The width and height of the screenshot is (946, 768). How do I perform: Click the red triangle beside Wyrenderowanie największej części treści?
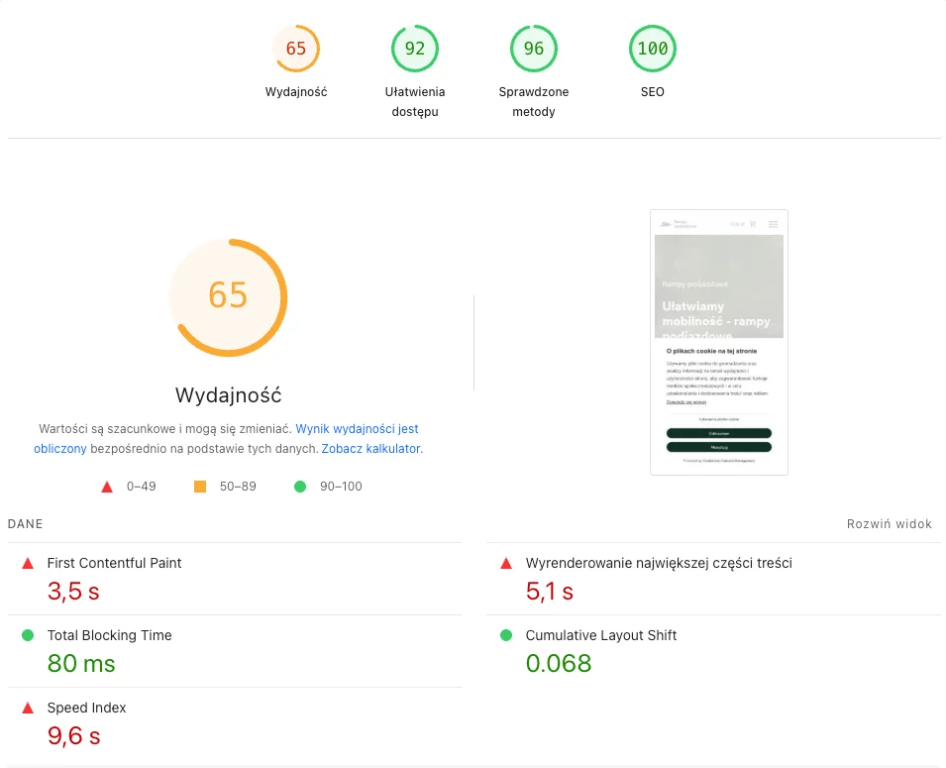click(x=506, y=563)
